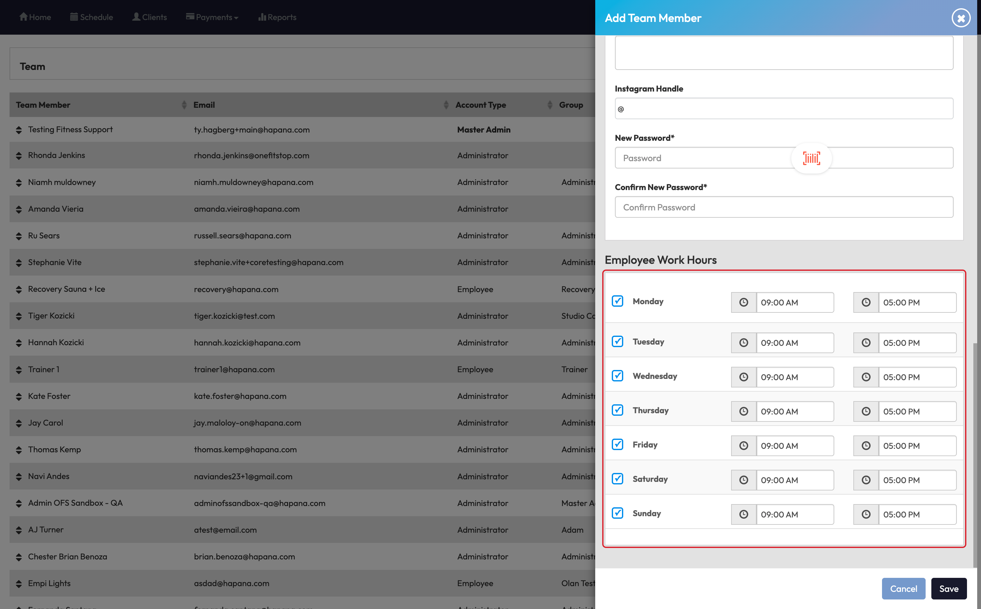Go to the Reports section
This screenshot has height=609, width=981.
277,17
